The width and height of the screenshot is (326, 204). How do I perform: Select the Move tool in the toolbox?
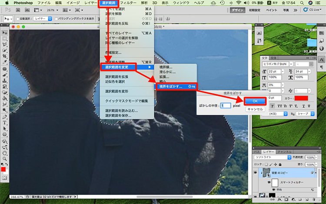click(x=5, y=33)
